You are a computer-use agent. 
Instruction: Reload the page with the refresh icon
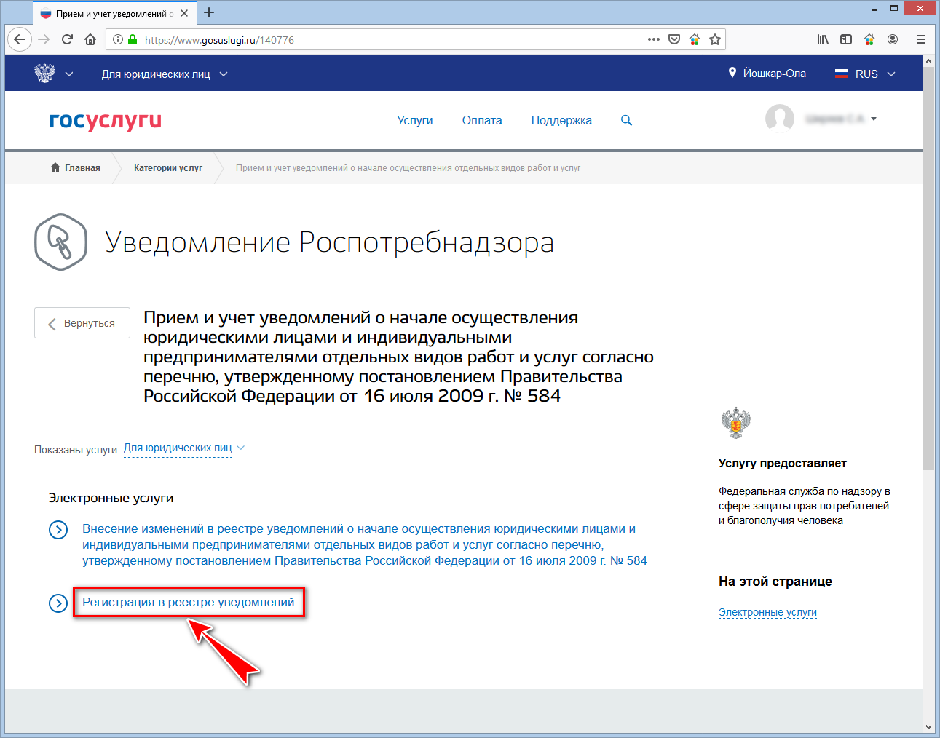(x=67, y=39)
